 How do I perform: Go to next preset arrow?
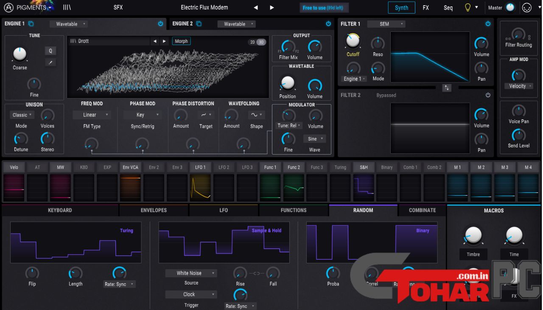click(272, 8)
